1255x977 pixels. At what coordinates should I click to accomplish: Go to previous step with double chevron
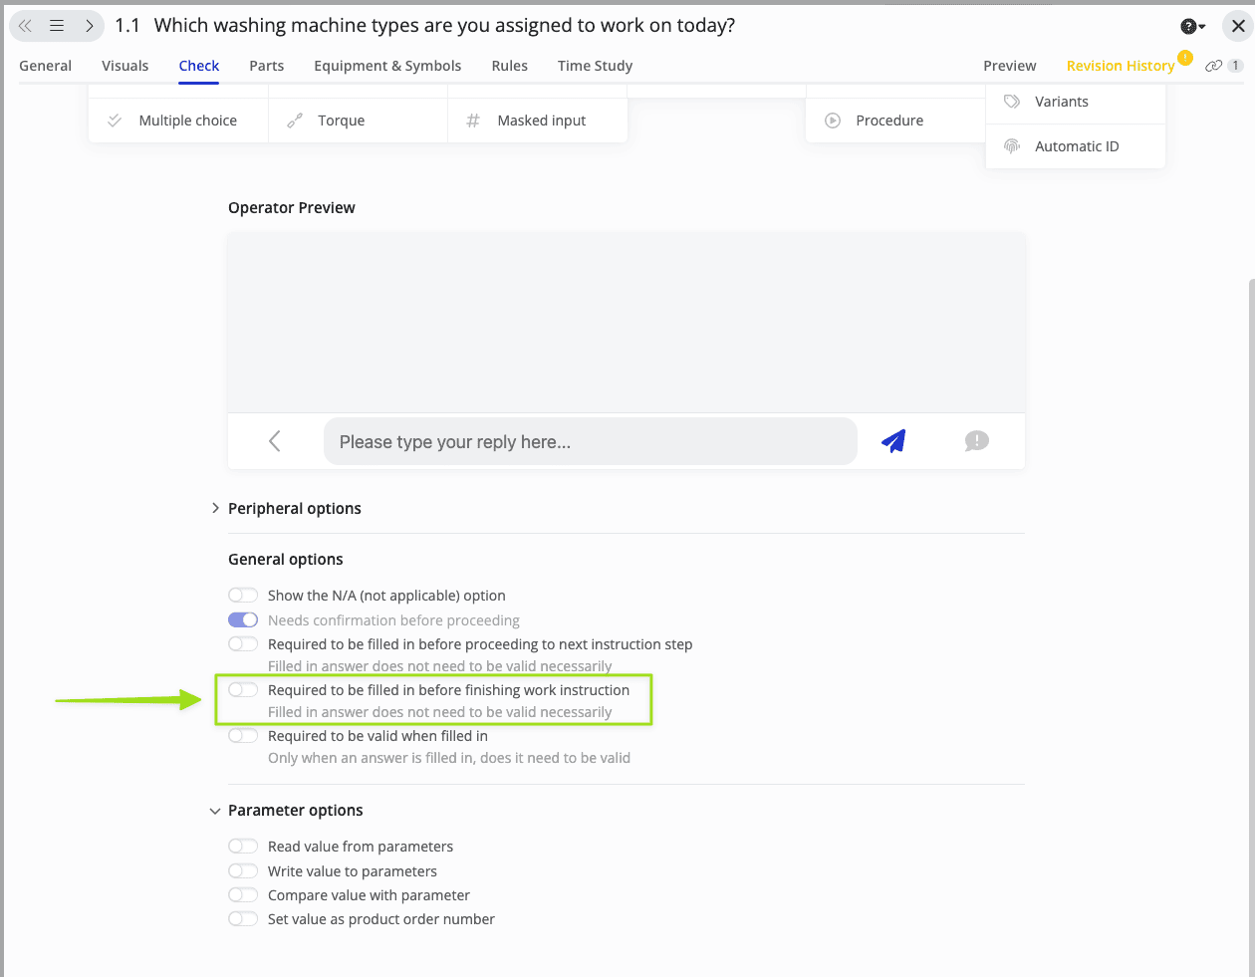pyautogui.click(x=26, y=26)
